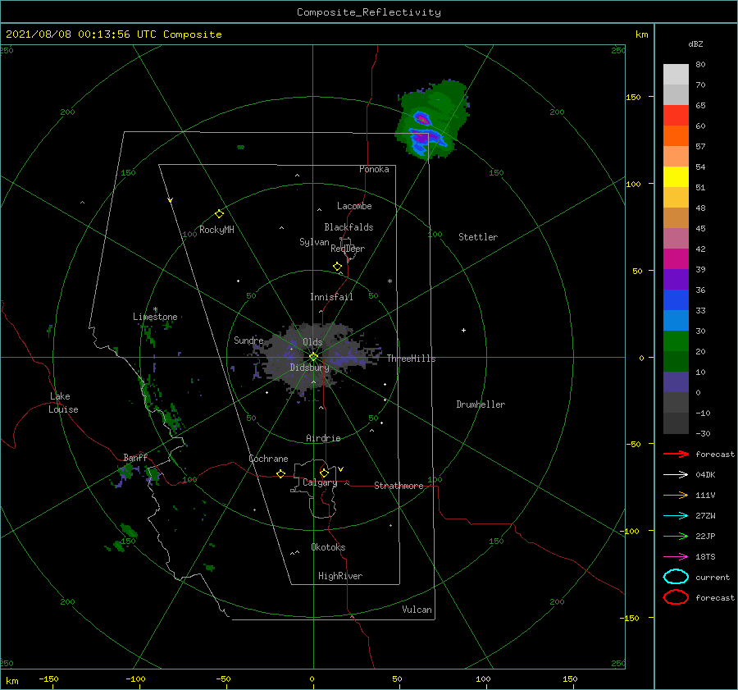Click the Innisfail label
This screenshot has width=738, height=690.
click(x=331, y=297)
